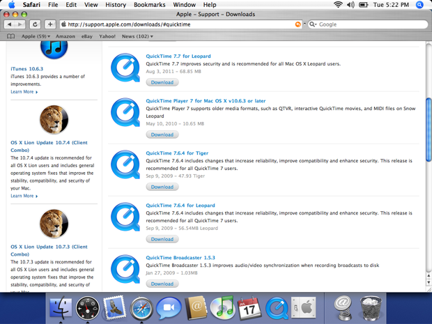Launch QuickTime Player from the Dock
The height and width of the screenshot is (324, 432).
click(x=277, y=308)
